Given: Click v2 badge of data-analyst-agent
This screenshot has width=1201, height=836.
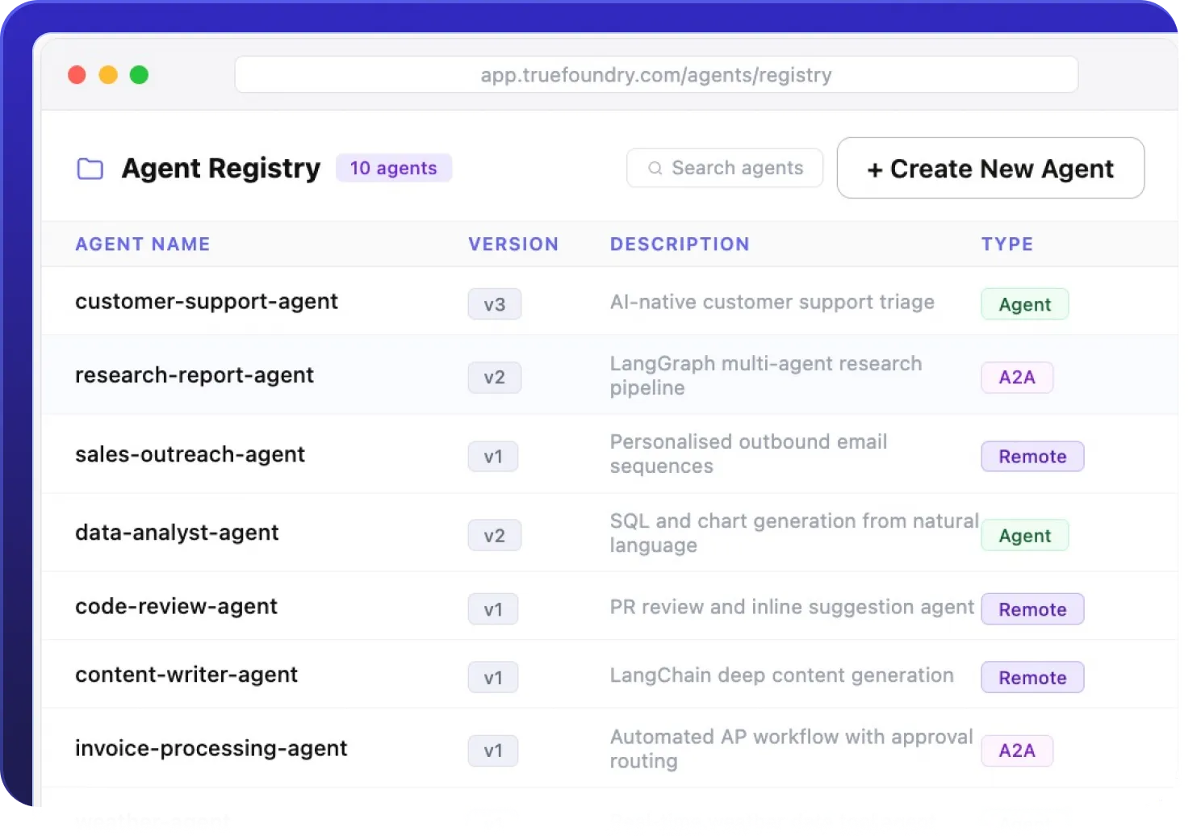Looking at the screenshot, I should (495, 535).
